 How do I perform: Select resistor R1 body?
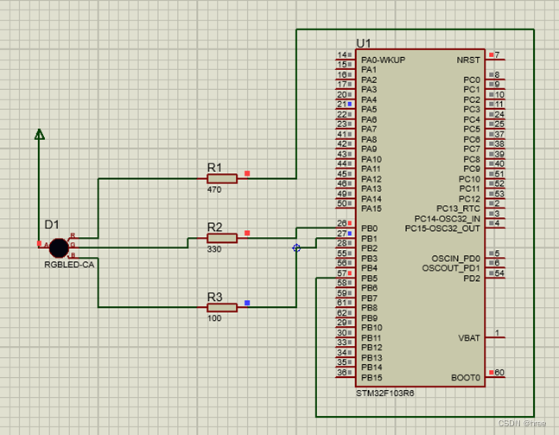(x=222, y=178)
